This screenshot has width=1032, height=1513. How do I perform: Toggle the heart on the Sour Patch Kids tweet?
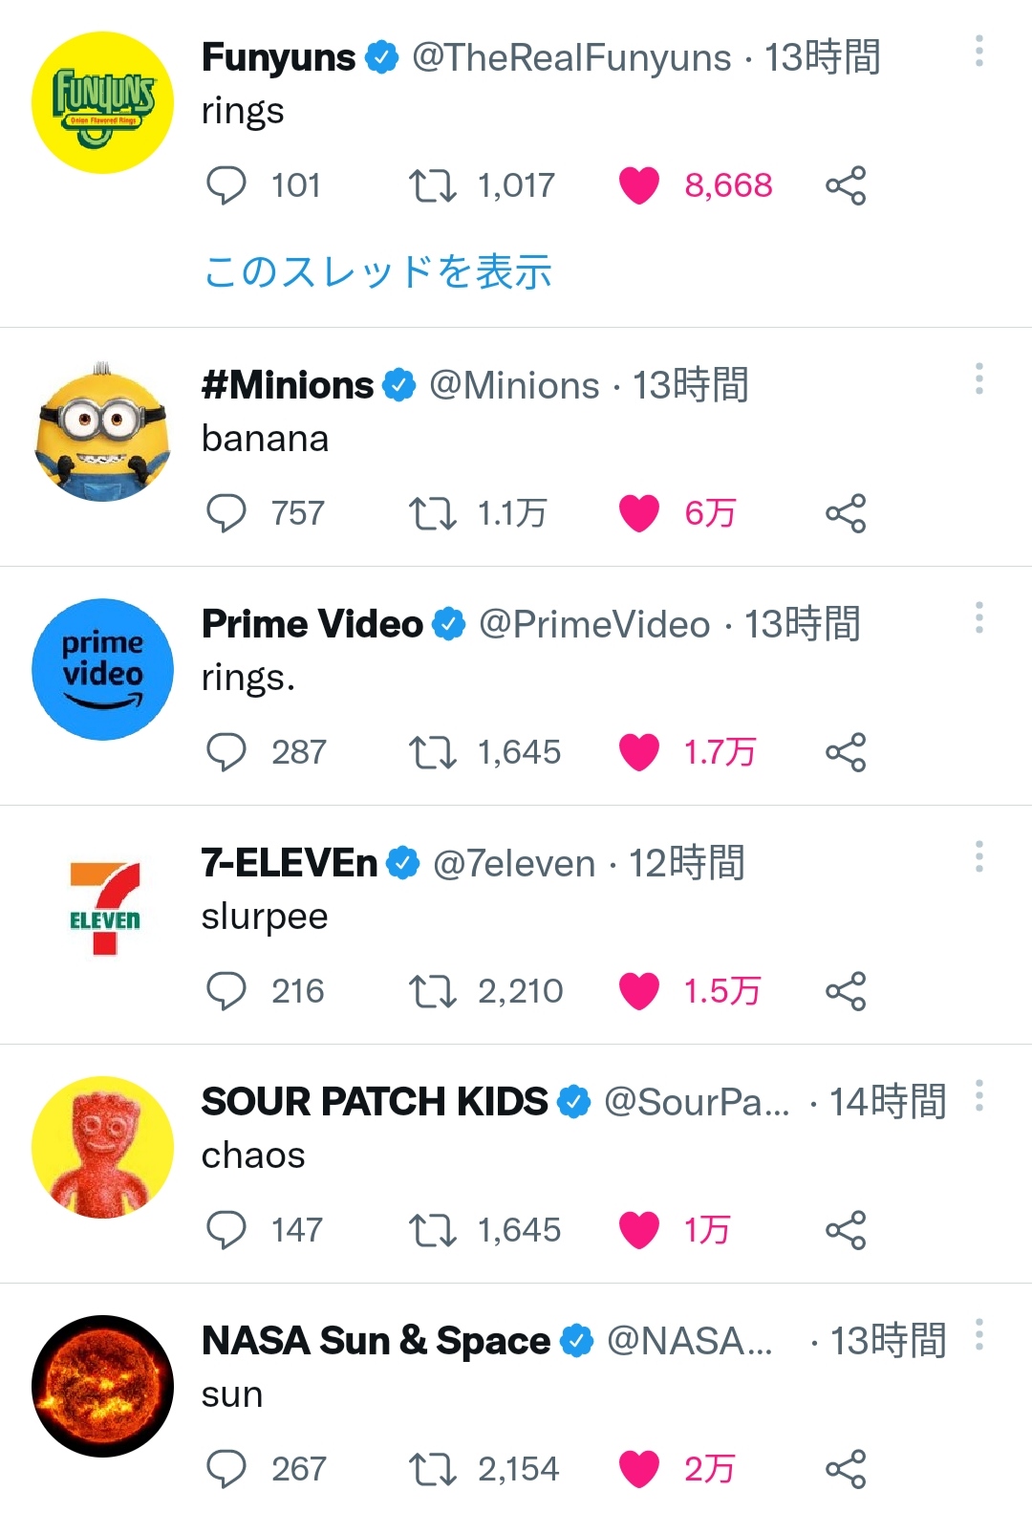[639, 1230]
